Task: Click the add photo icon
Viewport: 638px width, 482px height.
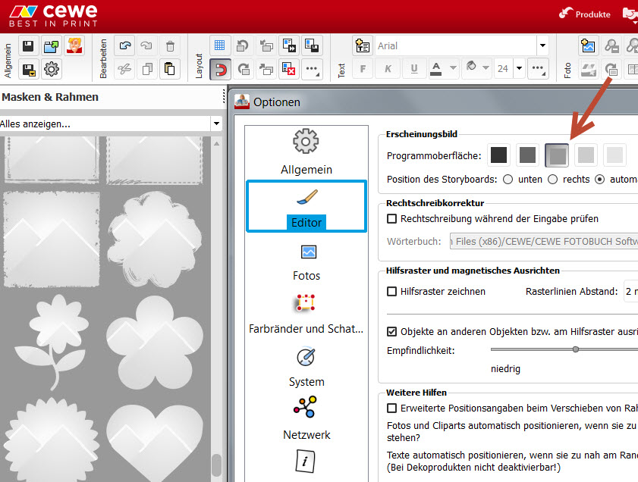Action: click(588, 45)
